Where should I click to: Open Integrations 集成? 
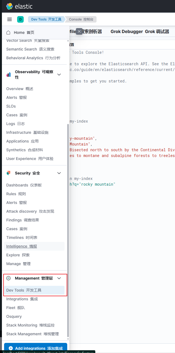(x=22, y=299)
